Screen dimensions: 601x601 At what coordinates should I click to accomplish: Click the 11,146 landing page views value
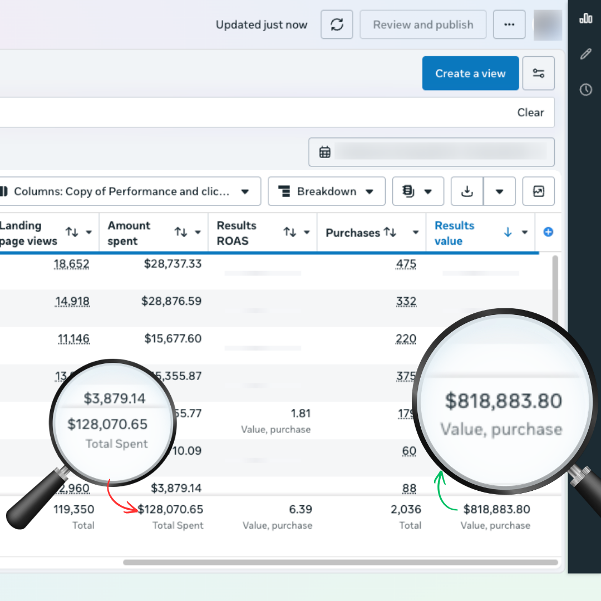coord(73,339)
